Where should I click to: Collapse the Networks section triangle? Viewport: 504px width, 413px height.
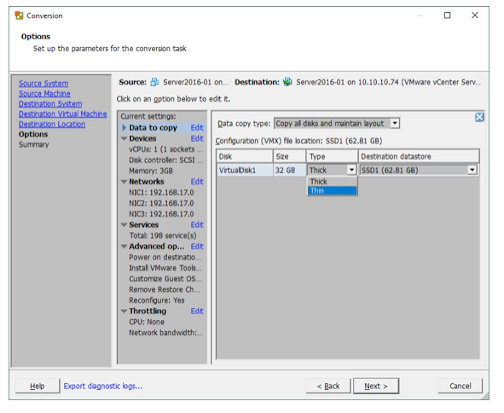tap(124, 182)
